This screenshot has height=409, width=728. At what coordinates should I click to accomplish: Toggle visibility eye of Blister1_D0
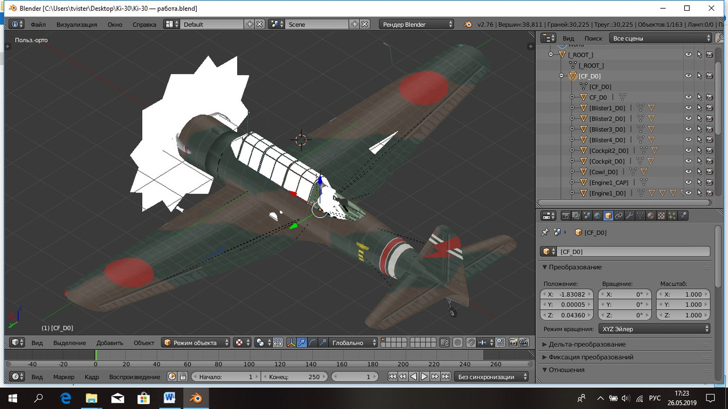[688, 108]
